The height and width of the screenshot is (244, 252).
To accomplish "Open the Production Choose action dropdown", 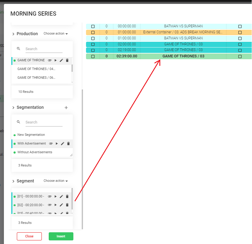I will [x=56, y=34].
